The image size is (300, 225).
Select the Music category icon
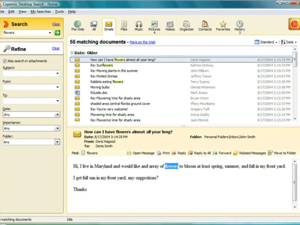(139, 26)
